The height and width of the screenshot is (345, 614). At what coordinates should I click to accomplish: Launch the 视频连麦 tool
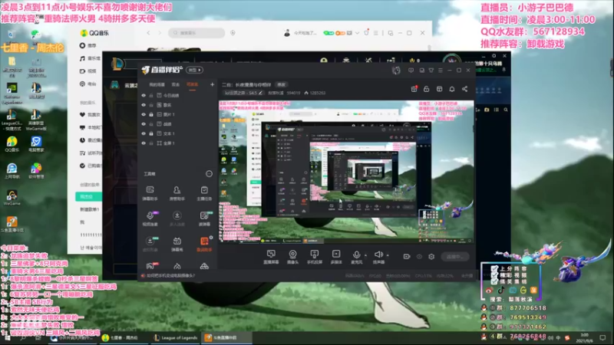click(x=150, y=219)
